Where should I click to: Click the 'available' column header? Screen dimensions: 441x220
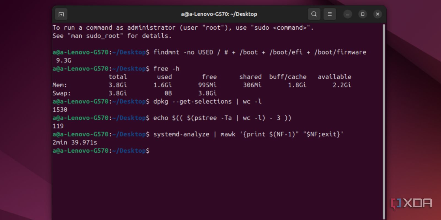point(335,77)
